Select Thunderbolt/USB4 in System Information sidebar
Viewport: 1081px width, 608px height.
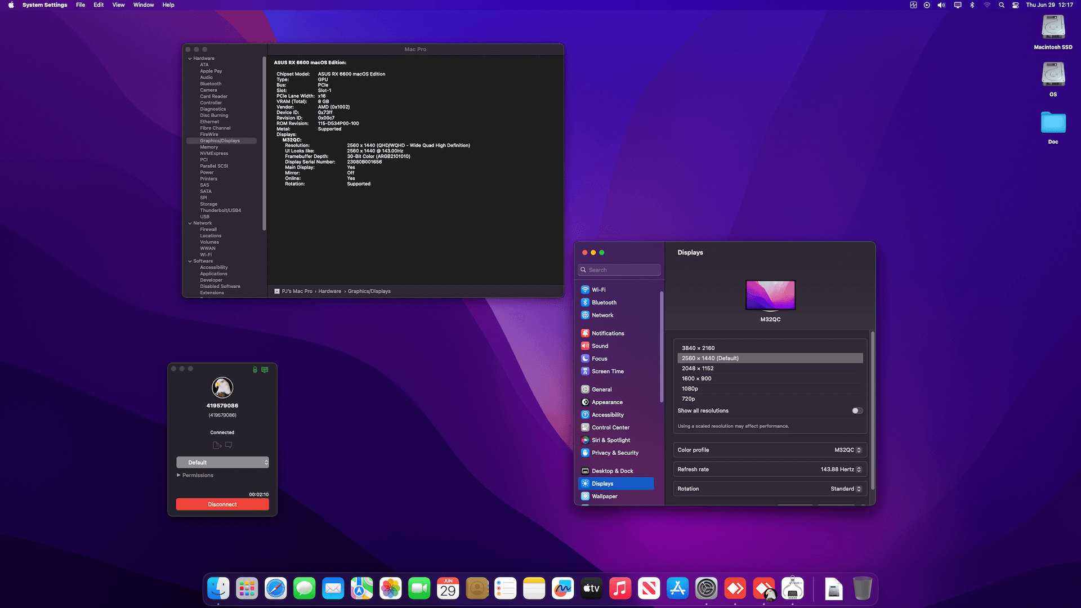pyautogui.click(x=220, y=211)
